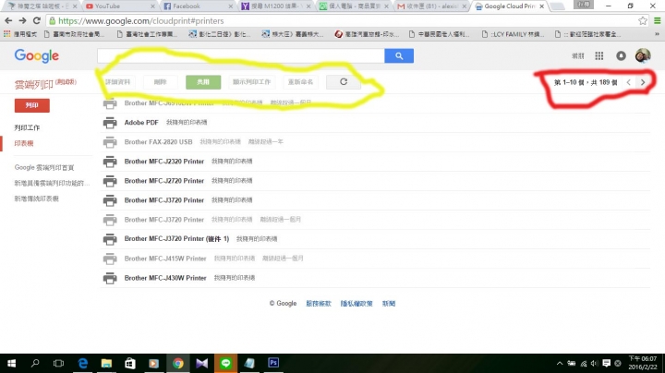
Task: Click printer icon beside Brother MFC-J2320 Printer
Action: pyautogui.click(x=110, y=162)
